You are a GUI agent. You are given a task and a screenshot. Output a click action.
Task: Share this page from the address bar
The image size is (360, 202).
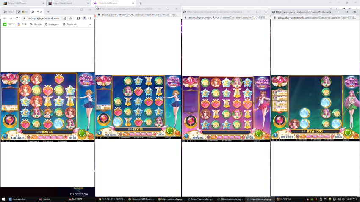tap(65, 18)
